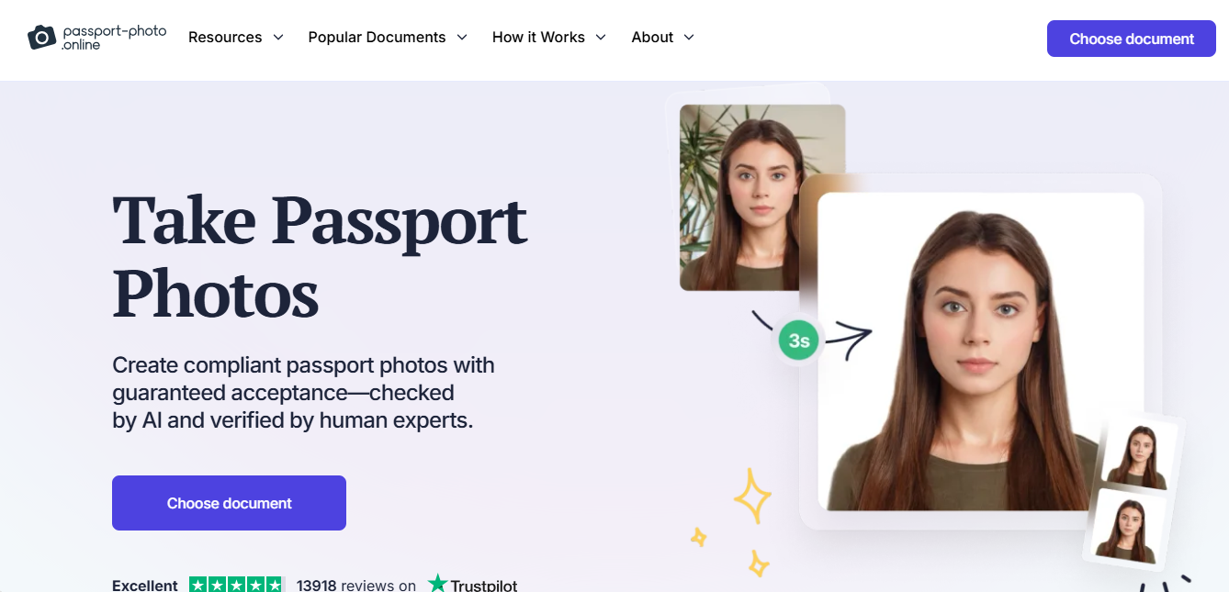Click the purple Choose document hero button
The image size is (1229, 592).
tap(229, 503)
